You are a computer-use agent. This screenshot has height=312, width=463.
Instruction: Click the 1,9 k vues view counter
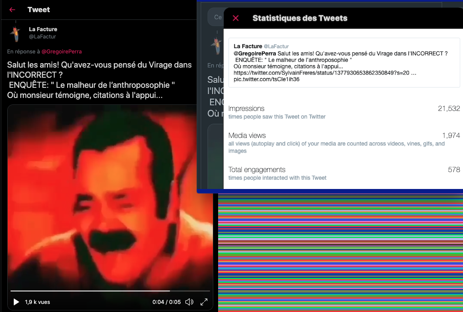click(x=37, y=302)
